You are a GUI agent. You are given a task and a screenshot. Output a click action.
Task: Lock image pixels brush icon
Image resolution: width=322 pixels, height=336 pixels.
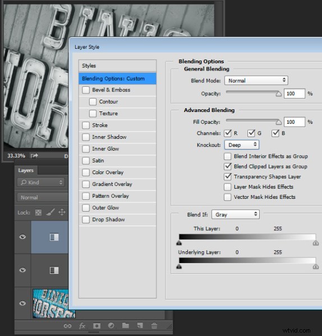coord(50,212)
